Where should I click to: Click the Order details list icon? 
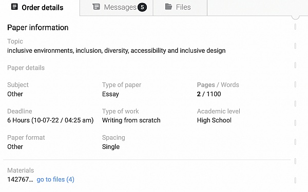click(x=14, y=7)
